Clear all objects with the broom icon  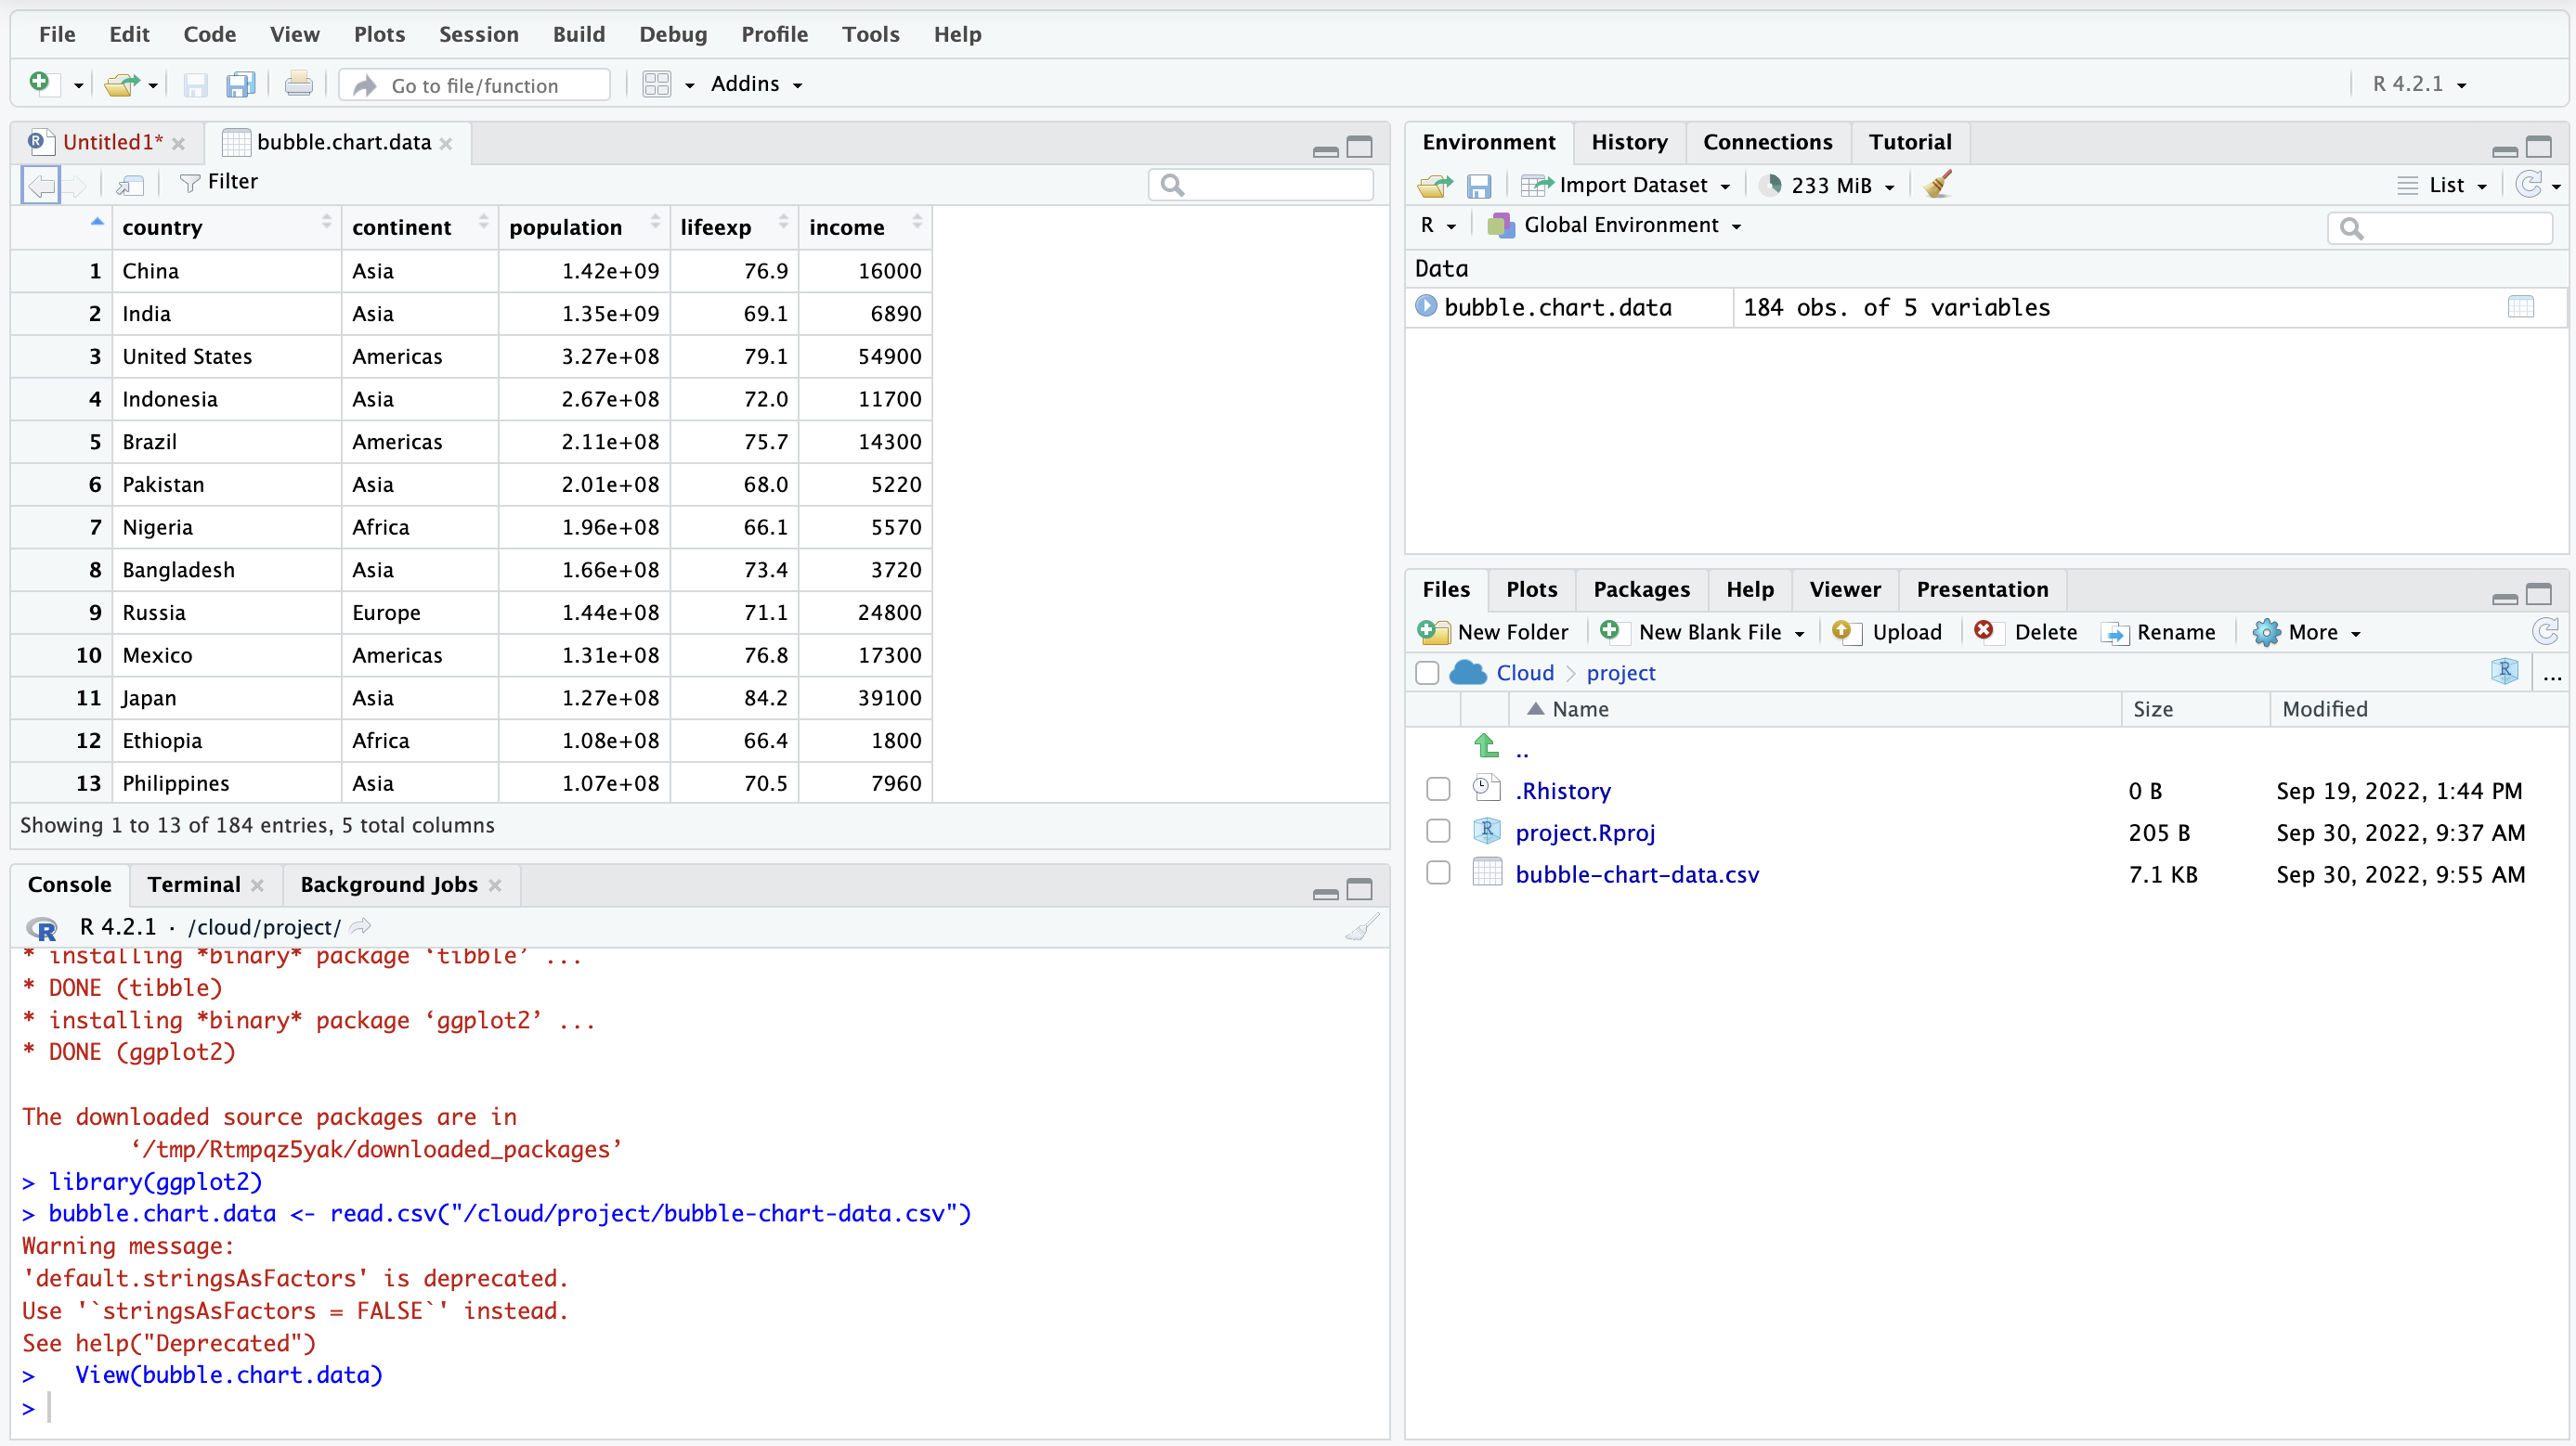click(1937, 185)
